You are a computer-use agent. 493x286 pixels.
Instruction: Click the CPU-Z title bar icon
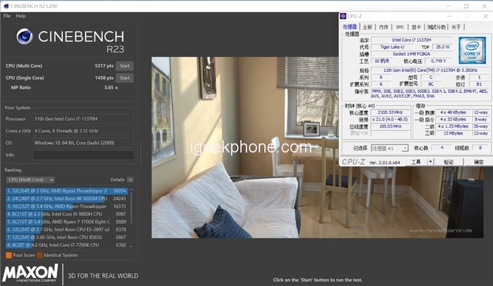click(344, 17)
